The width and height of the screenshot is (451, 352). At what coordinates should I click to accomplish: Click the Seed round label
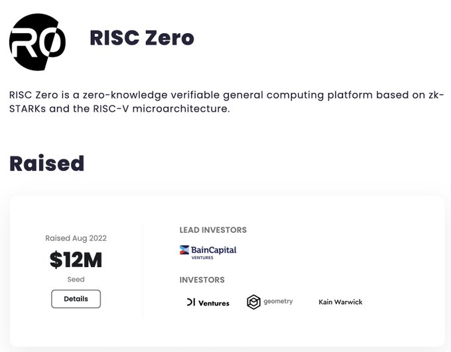click(x=76, y=279)
